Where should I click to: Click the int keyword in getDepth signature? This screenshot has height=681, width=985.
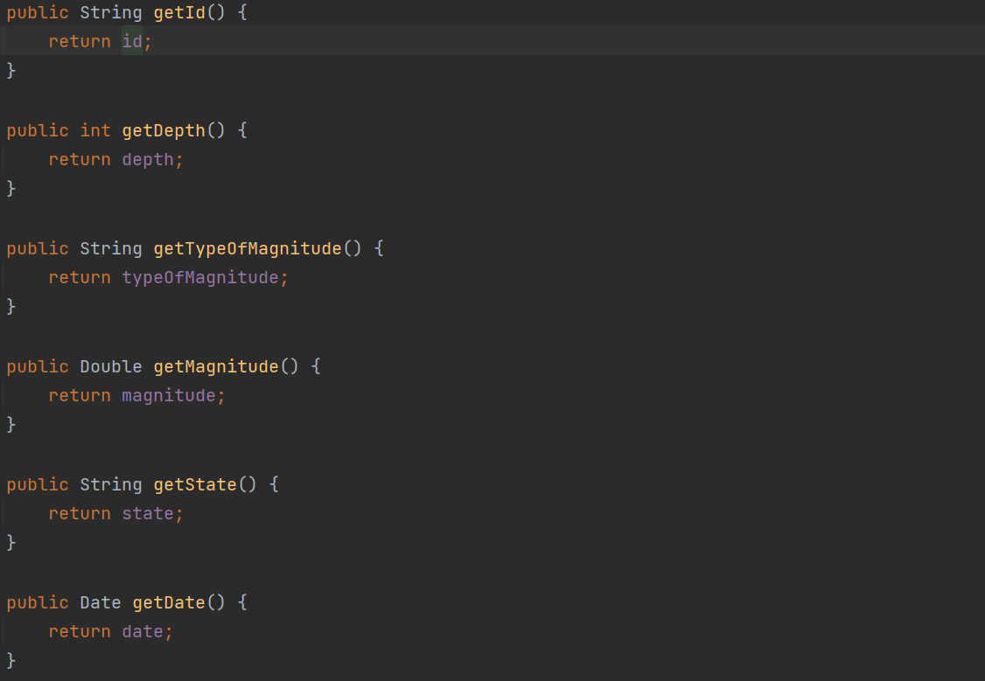(95, 130)
